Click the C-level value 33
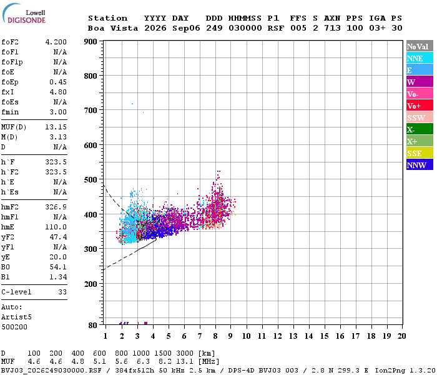The width and height of the screenshot is (437, 375). (x=62, y=292)
